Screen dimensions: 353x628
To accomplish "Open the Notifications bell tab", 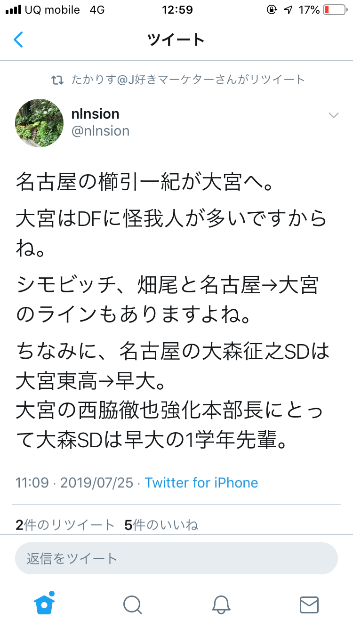I will click(221, 604).
